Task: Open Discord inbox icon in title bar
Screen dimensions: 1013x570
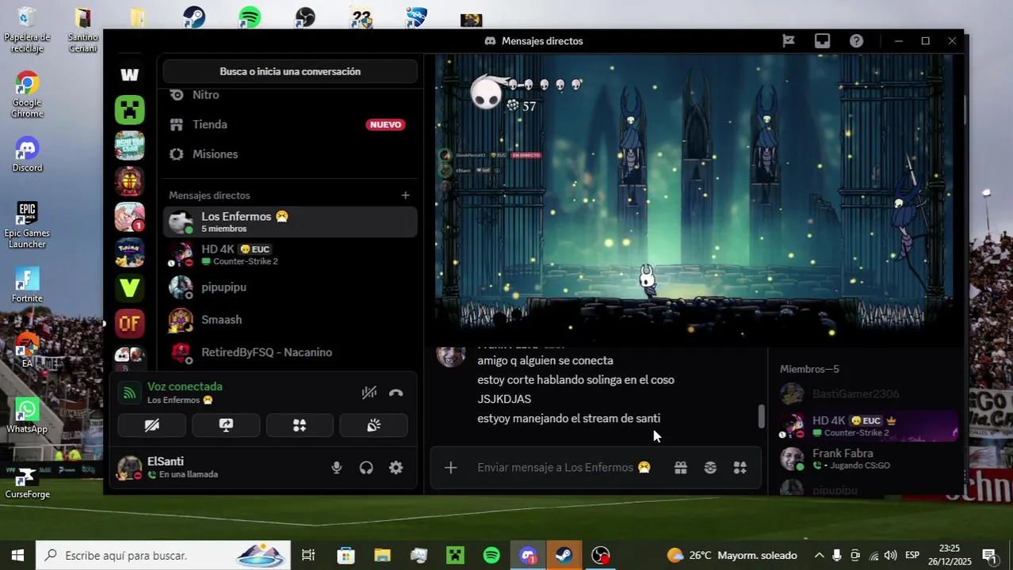Action: (822, 41)
